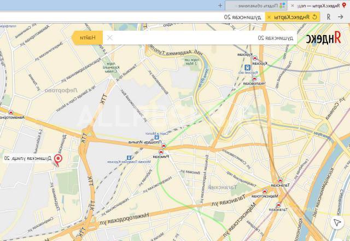This screenshot has height=241, width=350.
Task: Click the Таганский district label
Action: click(x=223, y=187)
